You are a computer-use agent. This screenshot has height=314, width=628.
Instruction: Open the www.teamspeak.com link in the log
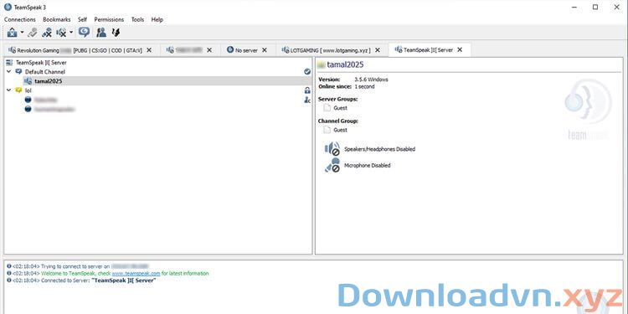136,273
